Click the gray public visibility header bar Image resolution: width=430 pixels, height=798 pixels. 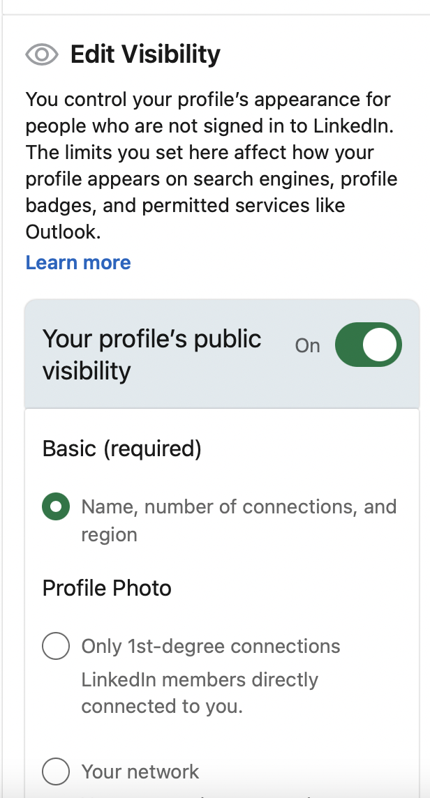tap(222, 354)
